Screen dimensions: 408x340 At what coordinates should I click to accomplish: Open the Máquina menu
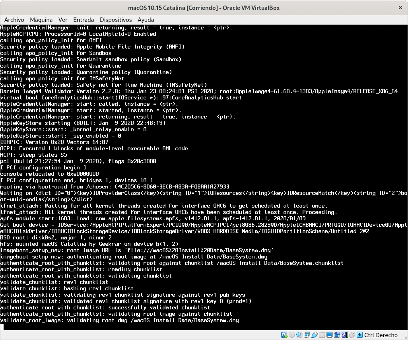tap(41, 19)
